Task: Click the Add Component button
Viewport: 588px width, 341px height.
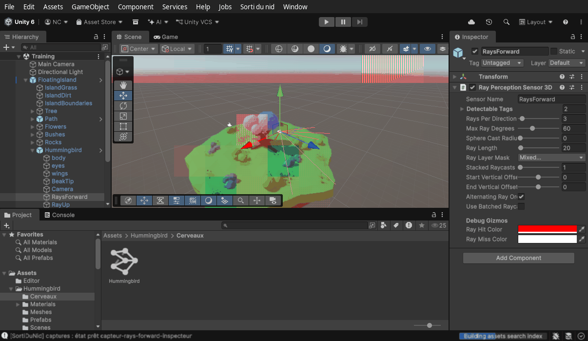Action: point(519,258)
